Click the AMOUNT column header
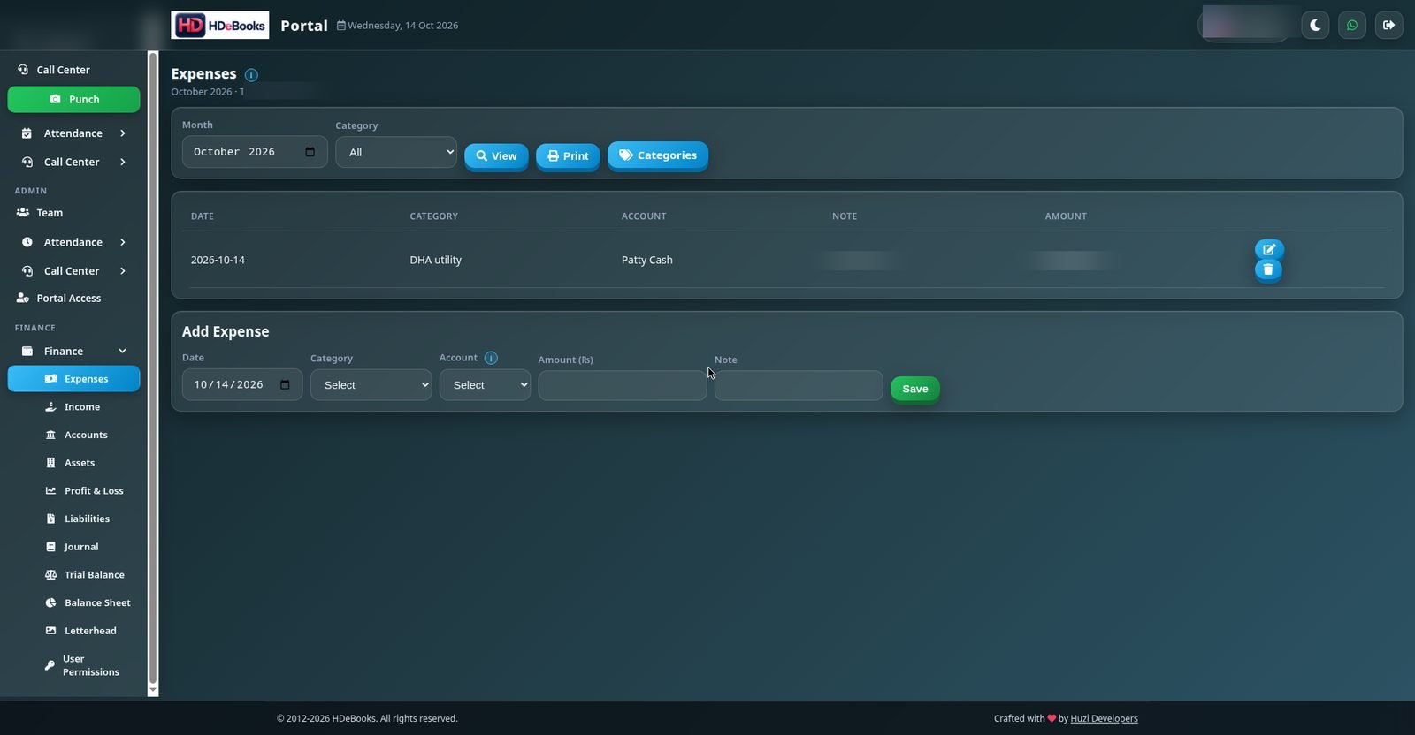The width and height of the screenshot is (1415, 735). pos(1066,216)
